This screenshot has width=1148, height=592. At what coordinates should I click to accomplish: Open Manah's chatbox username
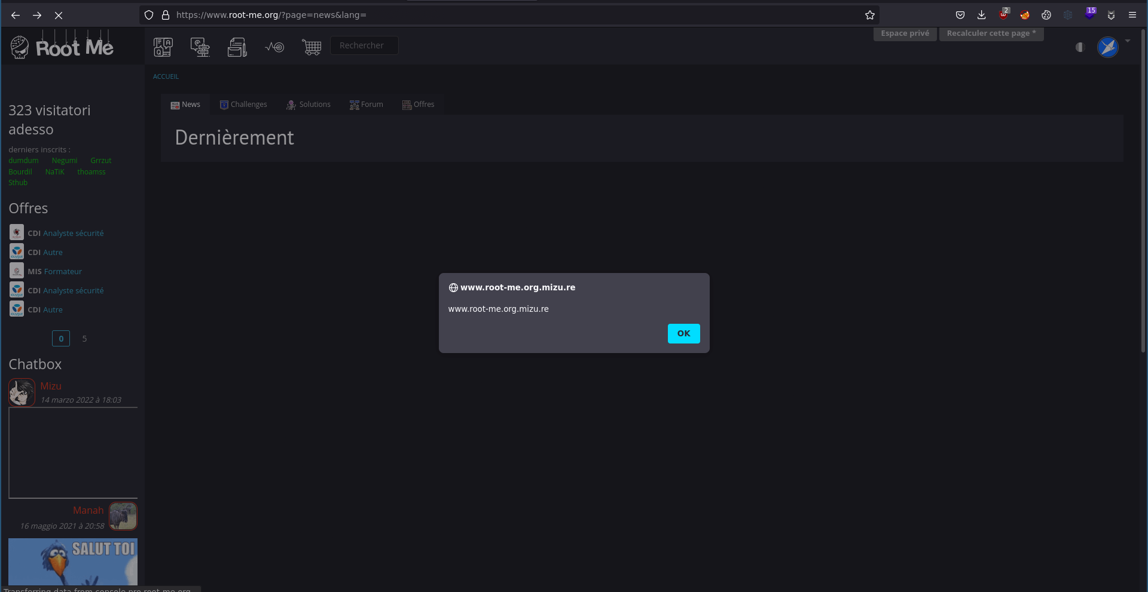point(88,511)
